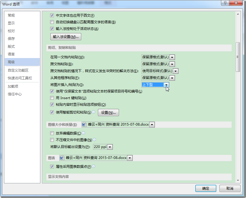Select 常规 category in sidebar

click(22, 15)
